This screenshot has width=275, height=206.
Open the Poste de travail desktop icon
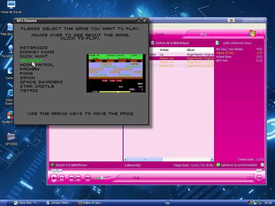point(11,7)
